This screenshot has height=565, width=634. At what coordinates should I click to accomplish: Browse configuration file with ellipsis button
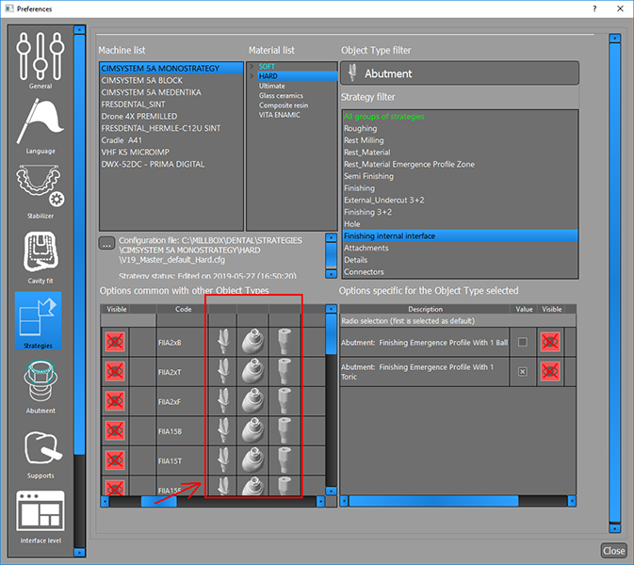click(106, 243)
